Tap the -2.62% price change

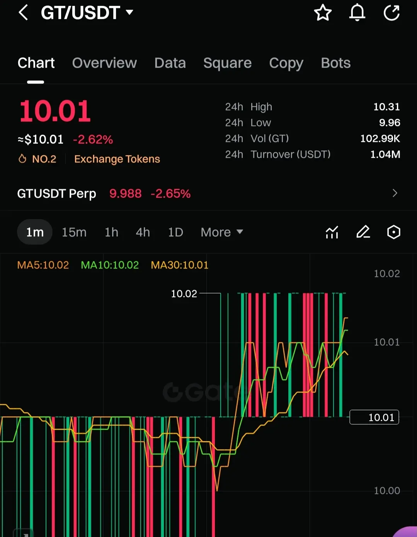(93, 139)
